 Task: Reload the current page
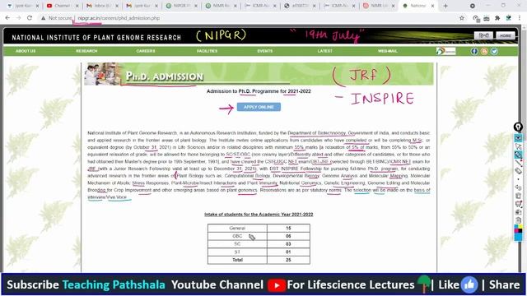pos(30,18)
